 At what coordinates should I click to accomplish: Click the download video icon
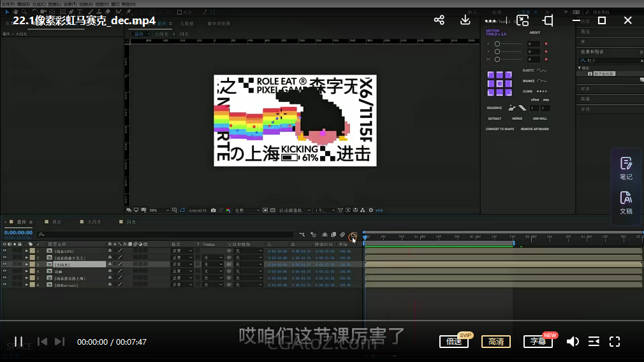coord(465,20)
